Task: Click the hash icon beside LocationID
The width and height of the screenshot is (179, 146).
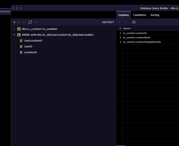Action: (21, 53)
